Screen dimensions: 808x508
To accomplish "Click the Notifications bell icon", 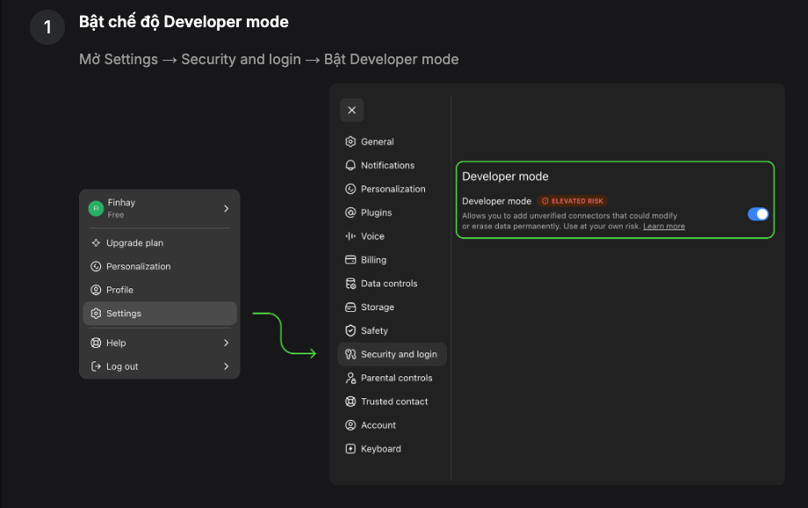I will coord(350,165).
